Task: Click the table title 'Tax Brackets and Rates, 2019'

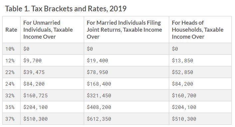Action: tap(66, 9)
